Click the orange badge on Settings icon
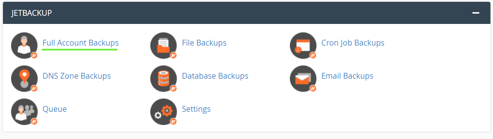This screenshot has height=139, width=493. (173, 121)
